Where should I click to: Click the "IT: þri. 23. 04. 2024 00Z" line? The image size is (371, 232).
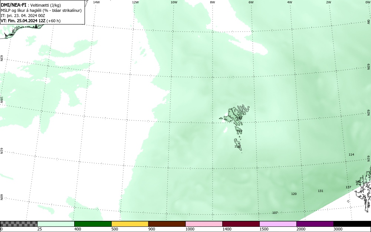point(23,16)
